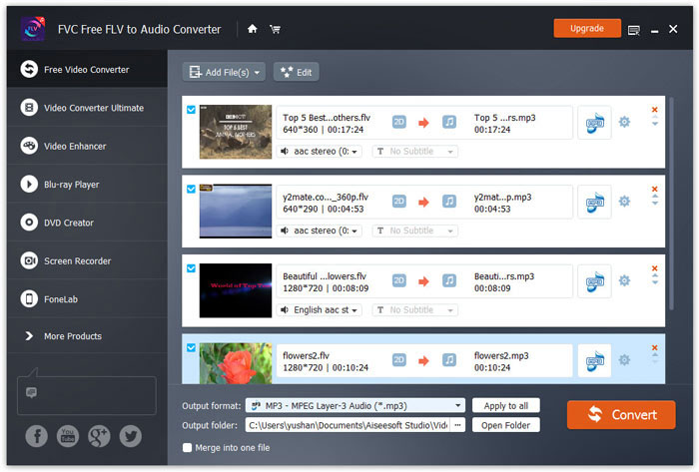Open MP3 profile icon for flowers2 file

[x=595, y=360]
